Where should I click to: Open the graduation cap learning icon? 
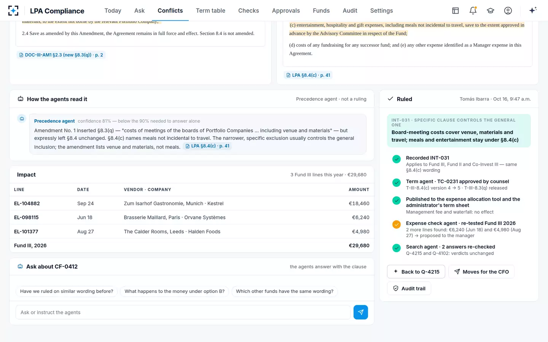(x=491, y=11)
